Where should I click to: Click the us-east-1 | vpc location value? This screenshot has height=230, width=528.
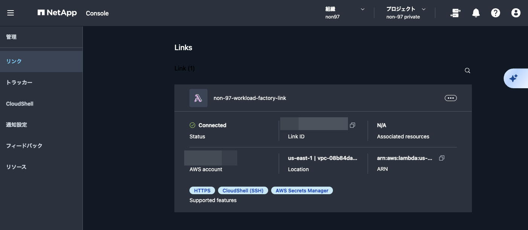pos(322,158)
